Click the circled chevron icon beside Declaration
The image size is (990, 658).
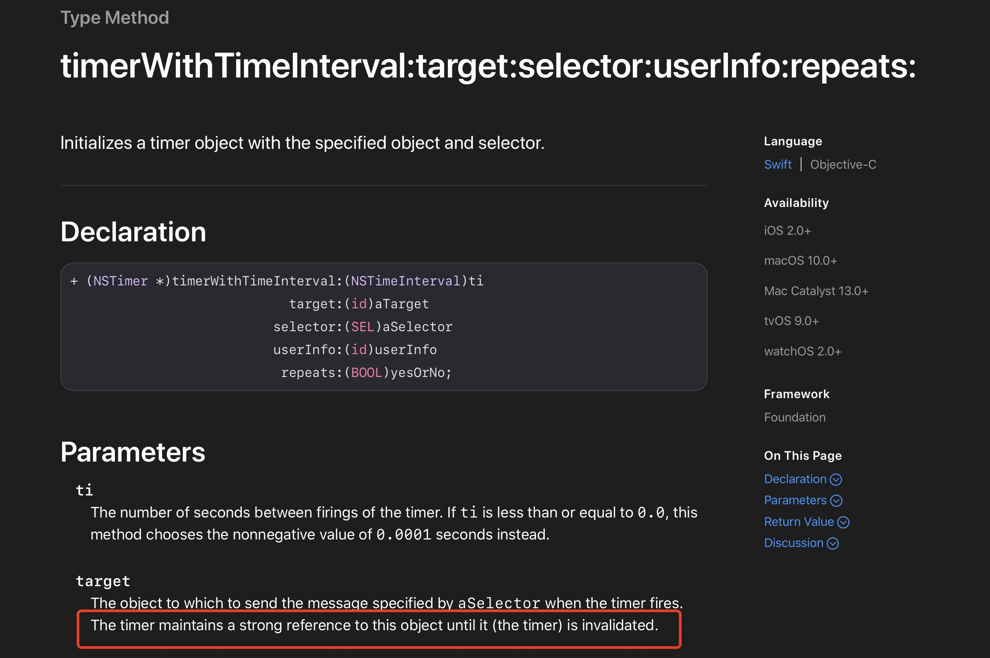tap(836, 479)
